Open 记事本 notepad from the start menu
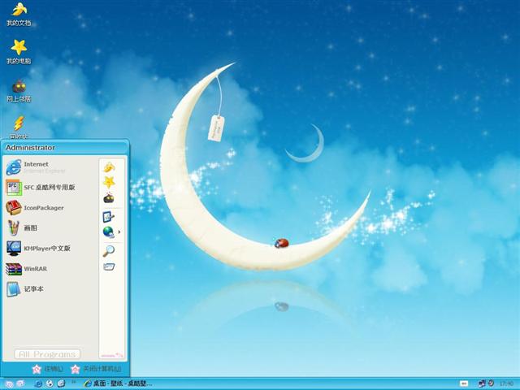 click(50, 289)
